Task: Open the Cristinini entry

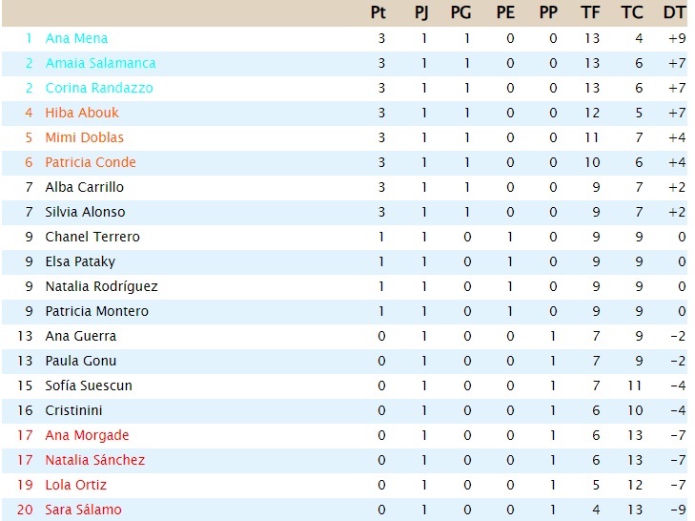Action: [x=73, y=411]
